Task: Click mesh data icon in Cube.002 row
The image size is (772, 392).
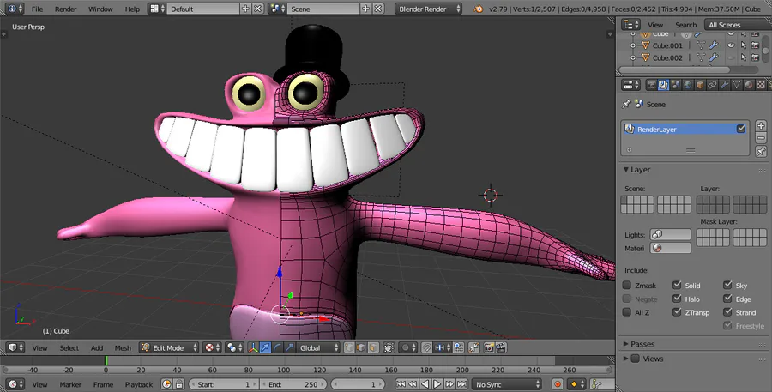Action: tap(701, 57)
